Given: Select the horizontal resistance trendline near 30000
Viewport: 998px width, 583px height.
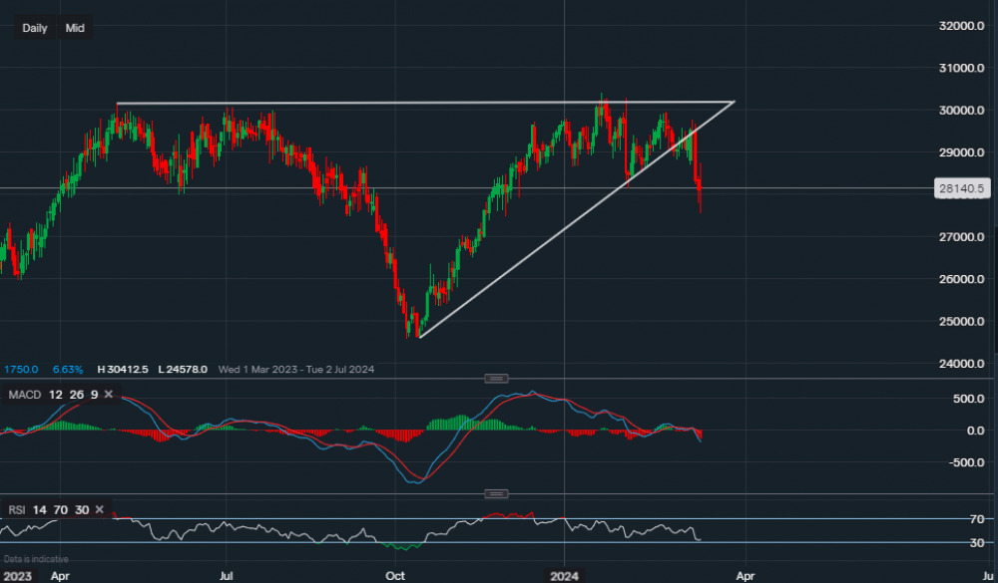Looking at the screenshot, I should pos(399,103).
